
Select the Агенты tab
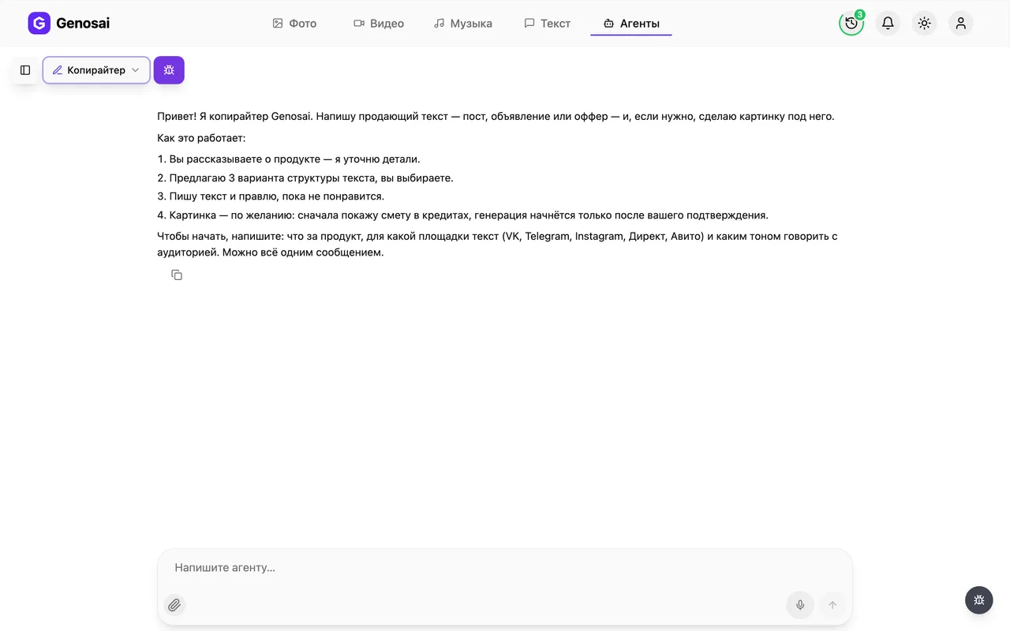point(631,24)
